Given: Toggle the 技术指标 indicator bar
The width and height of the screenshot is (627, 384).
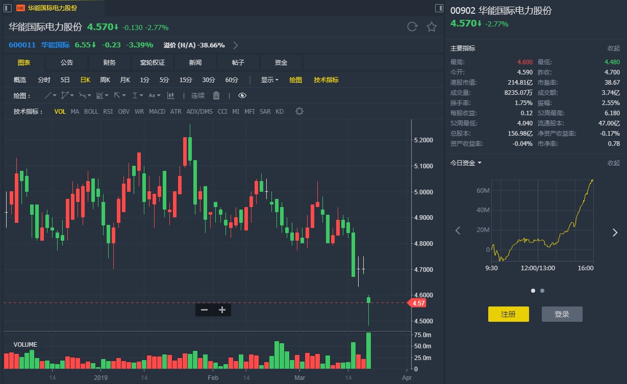Looking at the screenshot, I should pyautogui.click(x=326, y=80).
